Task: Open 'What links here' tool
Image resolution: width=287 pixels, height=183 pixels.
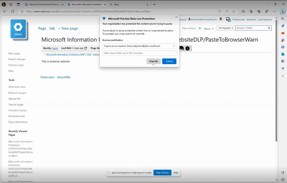Action: [17, 87]
